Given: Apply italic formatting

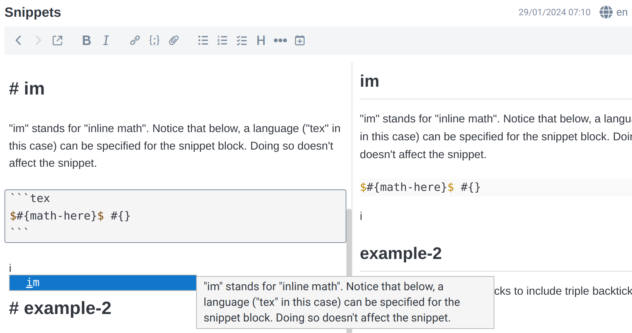Looking at the screenshot, I should (x=106, y=40).
